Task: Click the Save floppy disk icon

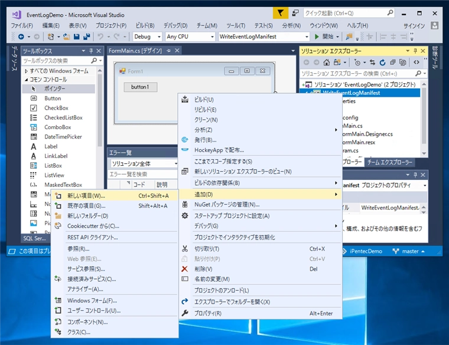Action: click(x=76, y=37)
